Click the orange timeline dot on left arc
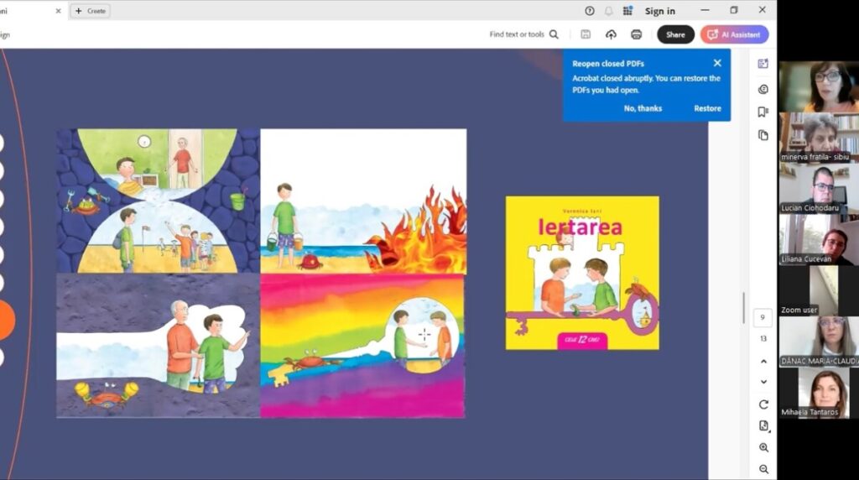Image resolution: width=859 pixels, height=480 pixels. (6, 320)
